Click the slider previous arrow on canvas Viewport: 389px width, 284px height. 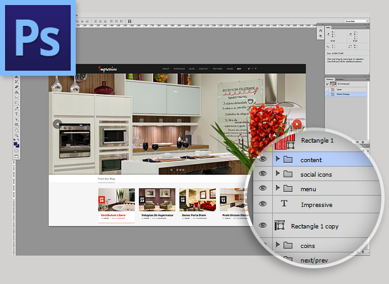tap(57, 124)
